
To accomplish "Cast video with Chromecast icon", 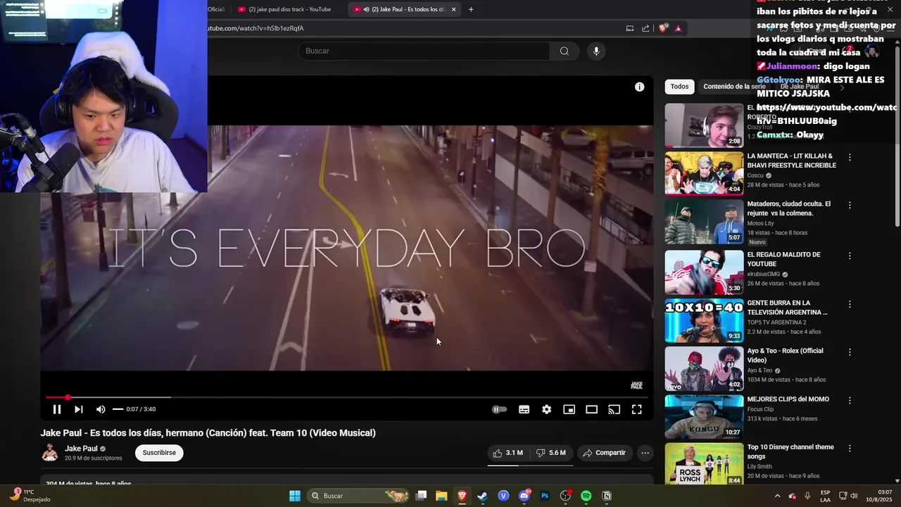I will [614, 409].
